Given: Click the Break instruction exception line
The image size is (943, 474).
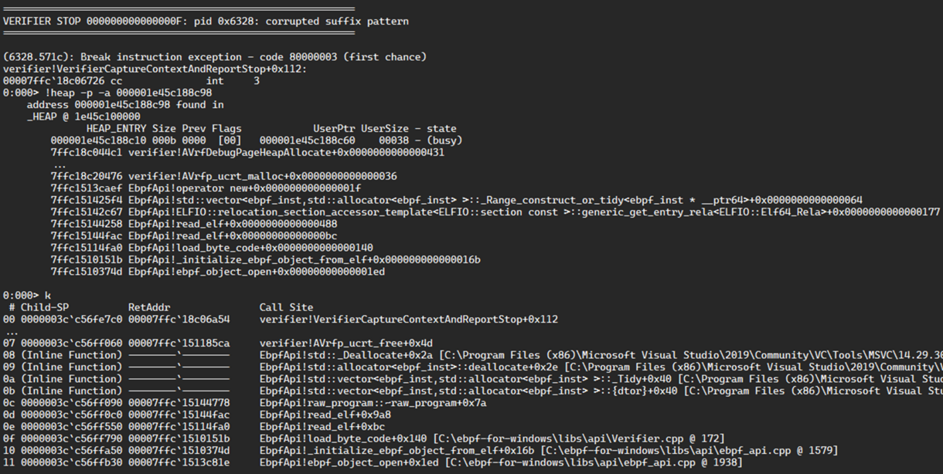Looking at the screenshot, I should 215,57.
